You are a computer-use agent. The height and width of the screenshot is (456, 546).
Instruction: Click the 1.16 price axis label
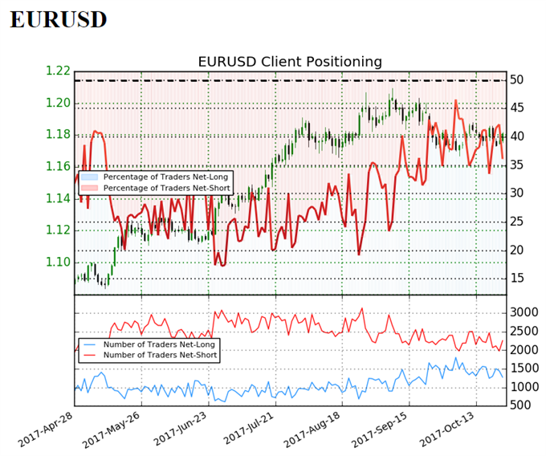click(x=58, y=166)
